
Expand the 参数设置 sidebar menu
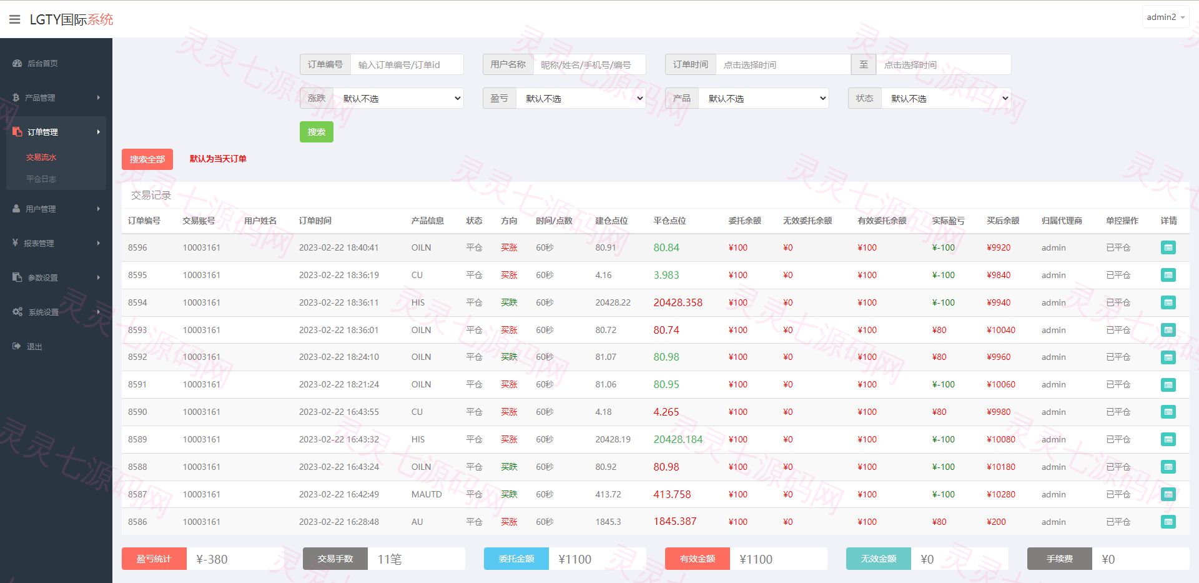[56, 277]
